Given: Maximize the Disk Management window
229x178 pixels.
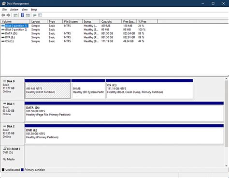Looking at the screenshot, I should click(x=213, y=3).
